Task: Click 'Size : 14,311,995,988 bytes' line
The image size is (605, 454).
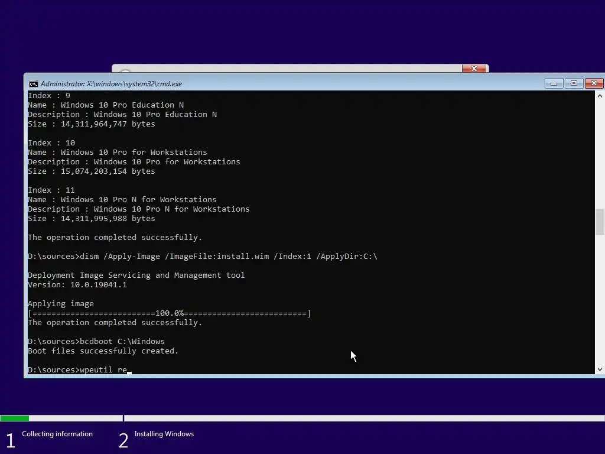Action: [92, 219]
